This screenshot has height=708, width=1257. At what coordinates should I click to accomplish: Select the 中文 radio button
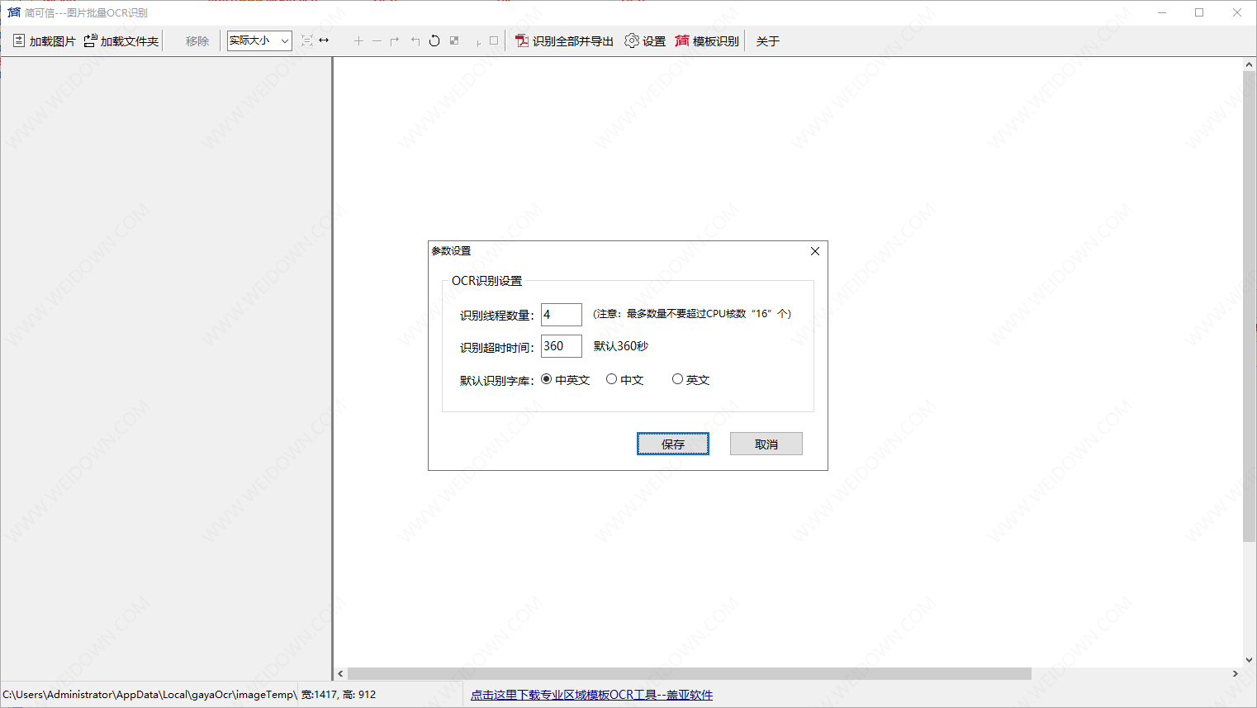click(624, 380)
